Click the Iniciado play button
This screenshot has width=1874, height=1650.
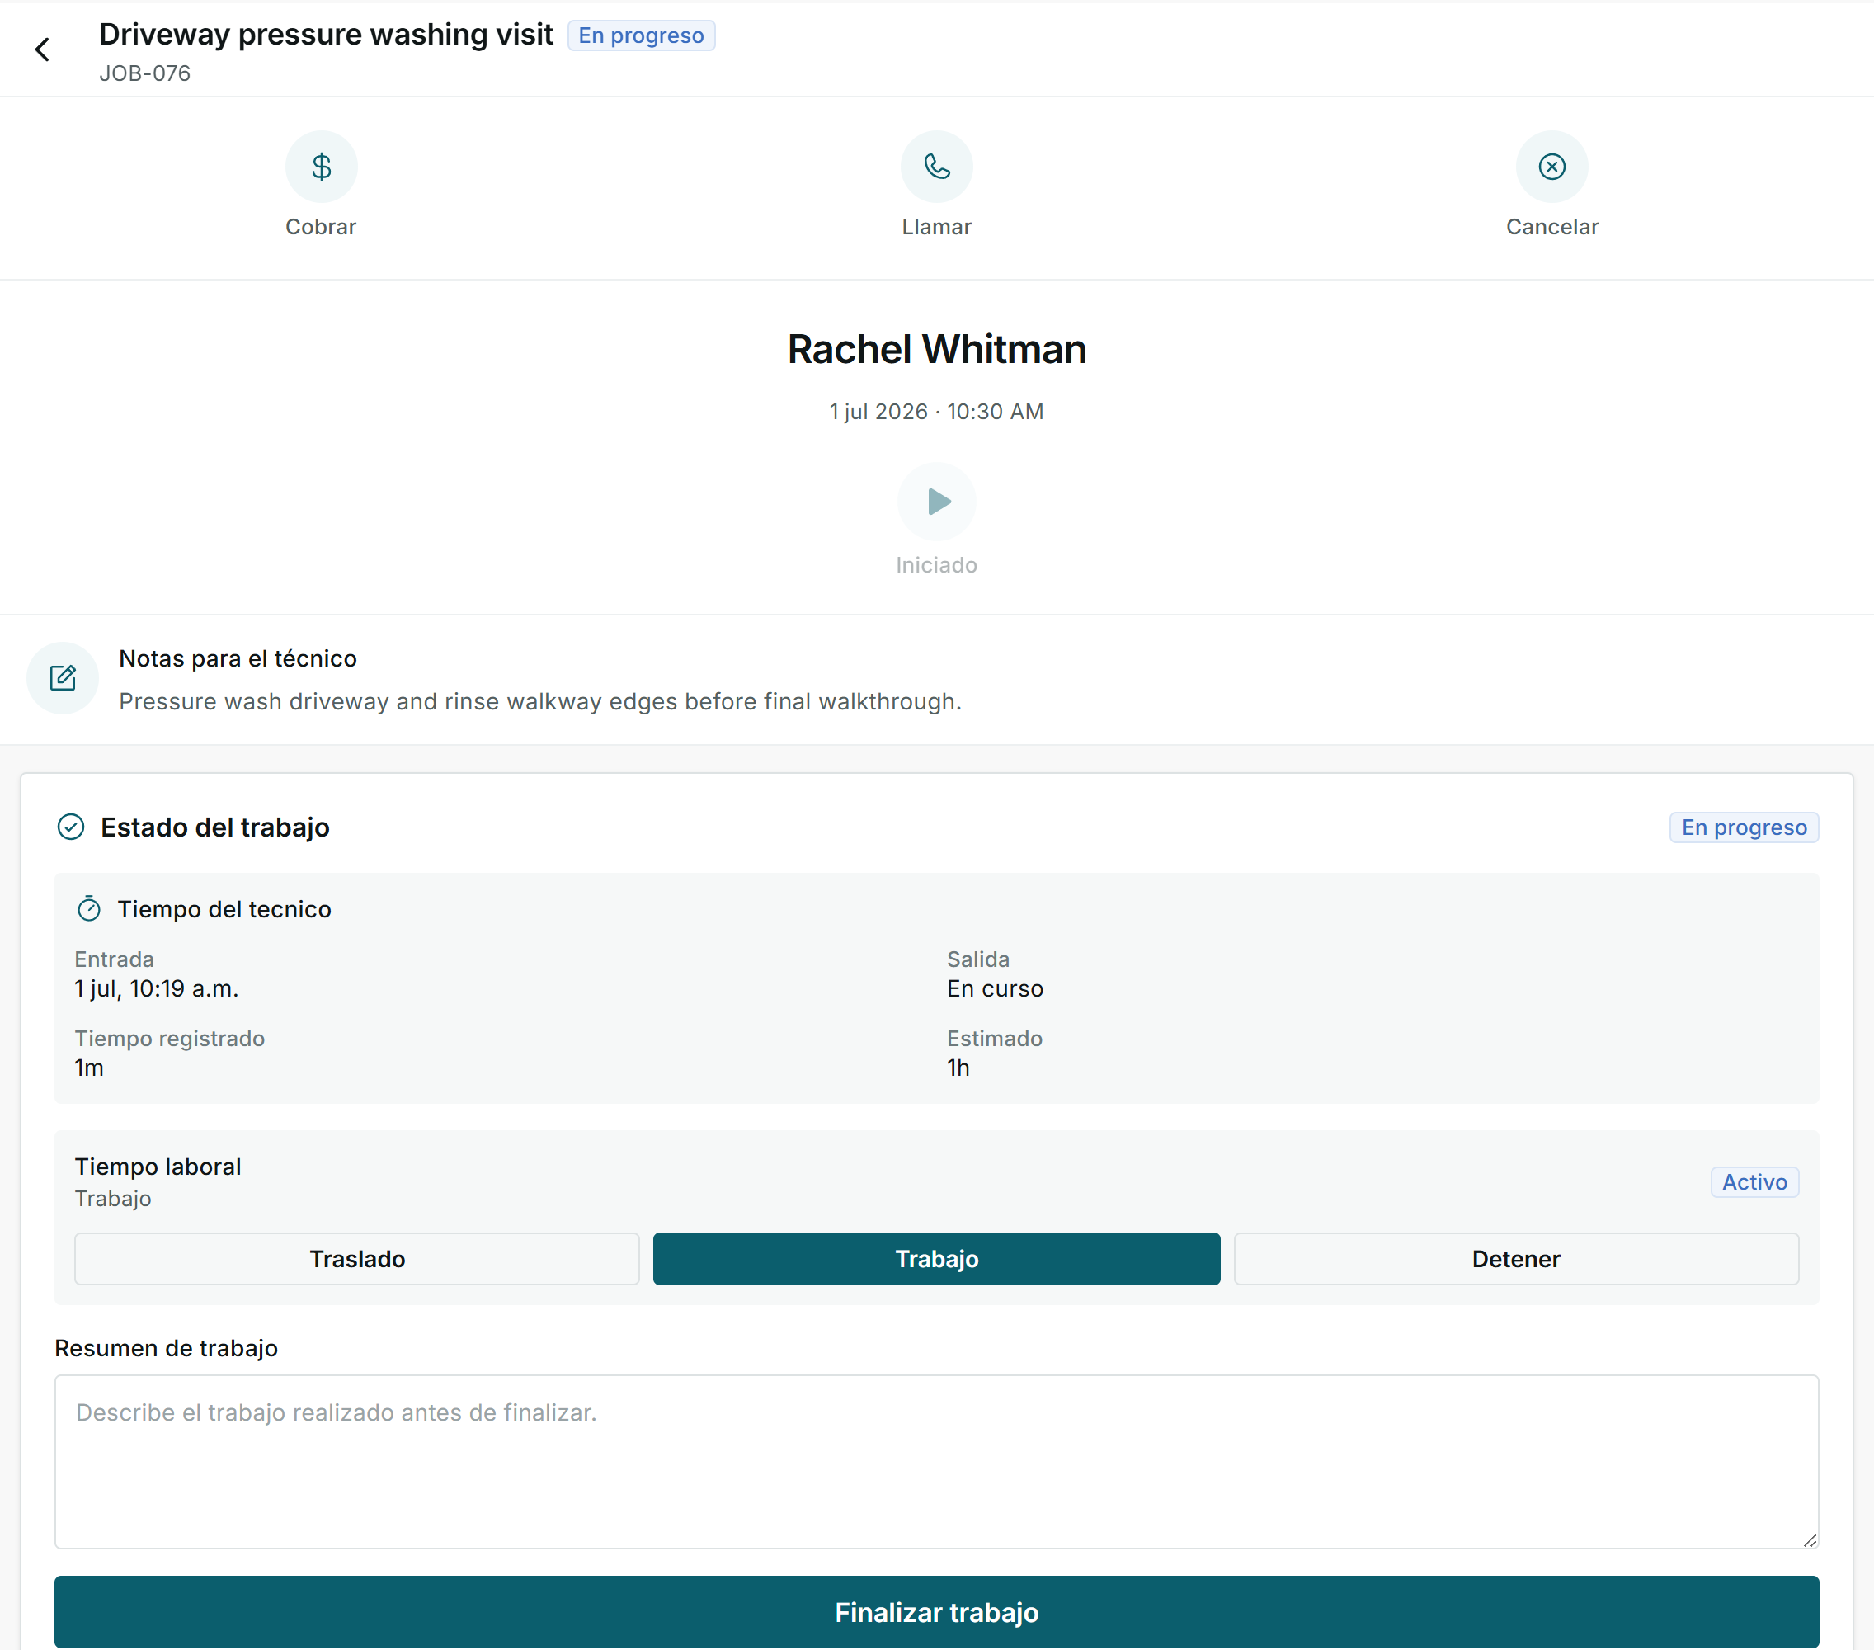[936, 501]
